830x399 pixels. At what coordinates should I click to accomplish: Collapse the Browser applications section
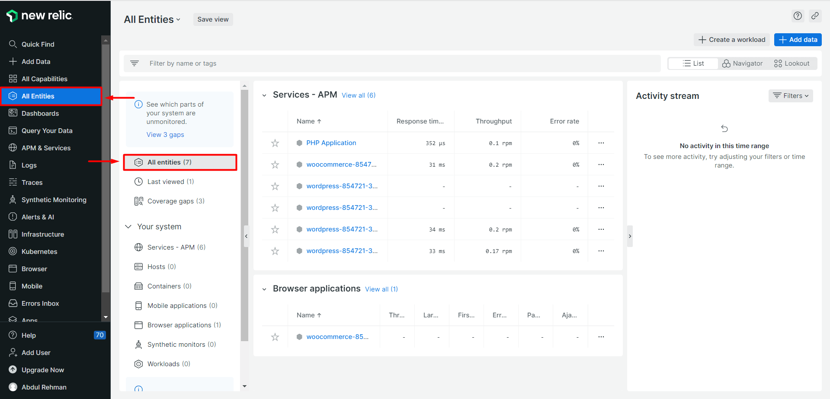tap(264, 289)
